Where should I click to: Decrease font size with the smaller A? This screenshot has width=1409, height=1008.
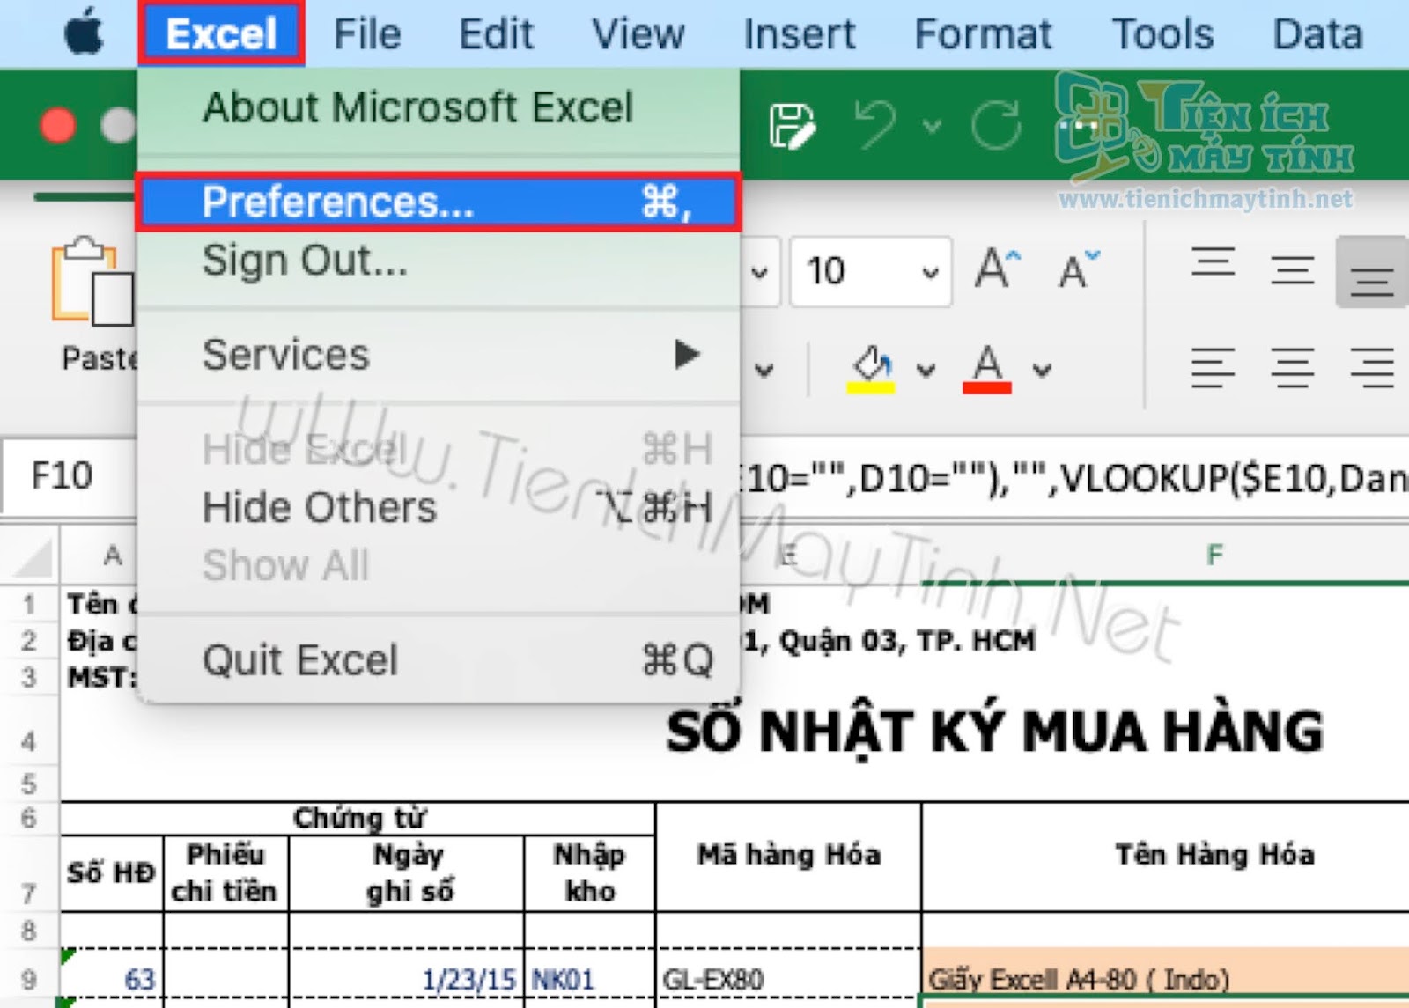coord(1078,270)
